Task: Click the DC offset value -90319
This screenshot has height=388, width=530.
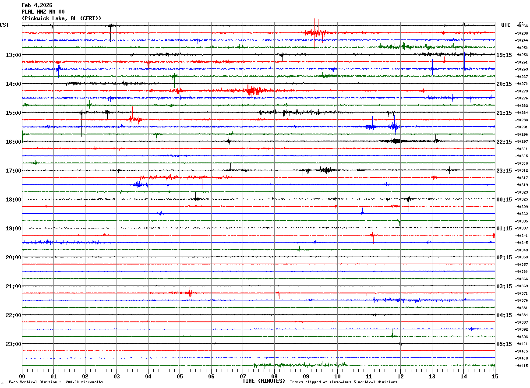Action: pos(522,185)
